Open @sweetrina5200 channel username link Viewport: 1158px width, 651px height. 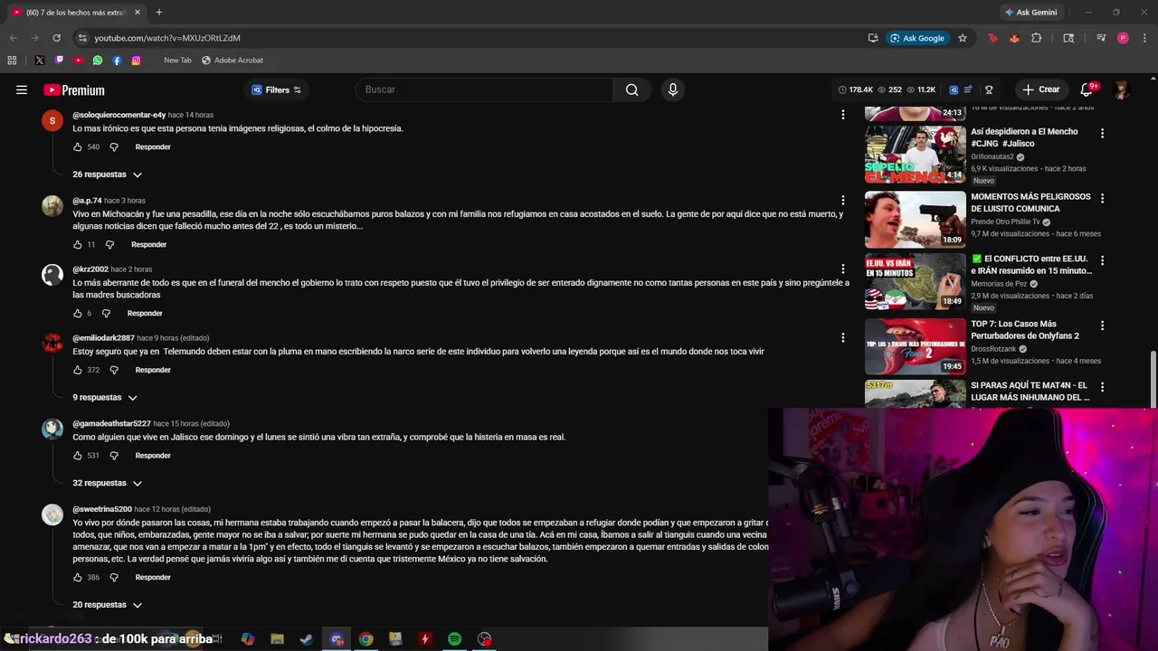coord(102,509)
